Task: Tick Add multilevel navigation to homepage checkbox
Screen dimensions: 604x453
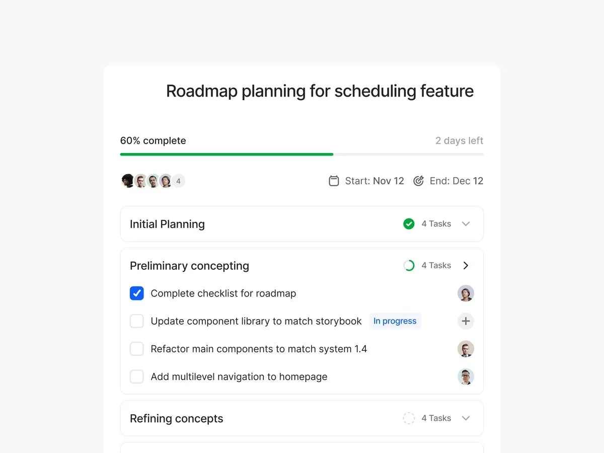Action: point(137,376)
